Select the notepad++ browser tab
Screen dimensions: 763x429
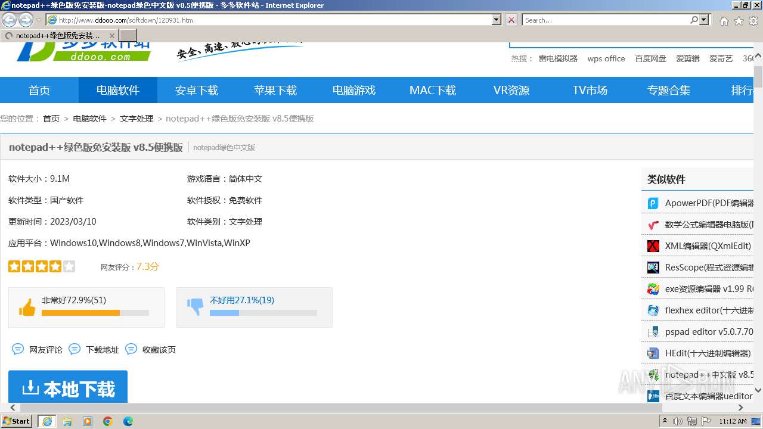click(x=60, y=35)
